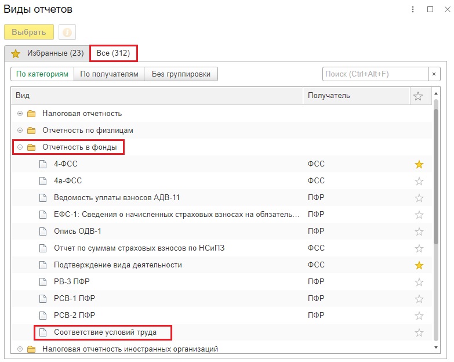This screenshot has height=362, width=454.
Task: Click document icon of Опись ОДВ-1
Action: click(43, 231)
